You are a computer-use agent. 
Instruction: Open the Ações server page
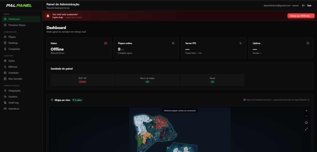point(21,61)
